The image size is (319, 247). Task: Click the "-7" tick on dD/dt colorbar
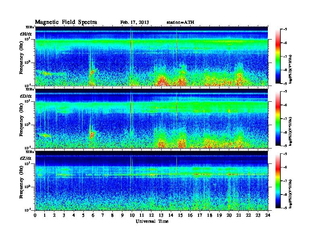click(x=285, y=119)
